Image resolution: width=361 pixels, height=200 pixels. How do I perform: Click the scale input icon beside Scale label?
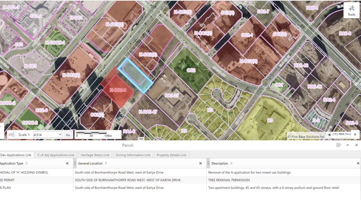point(11,135)
